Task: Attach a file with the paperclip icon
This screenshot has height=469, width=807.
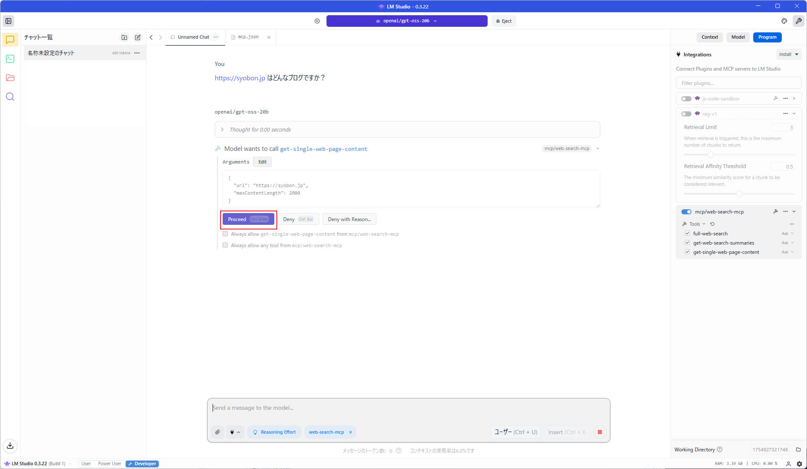Action: [x=217, y=432]
